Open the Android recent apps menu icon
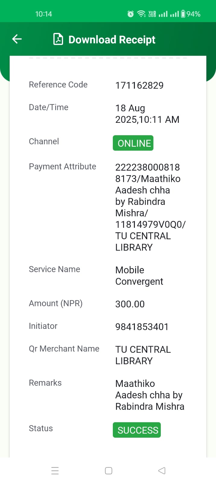The image size is (216, 484). pos(55,471)
